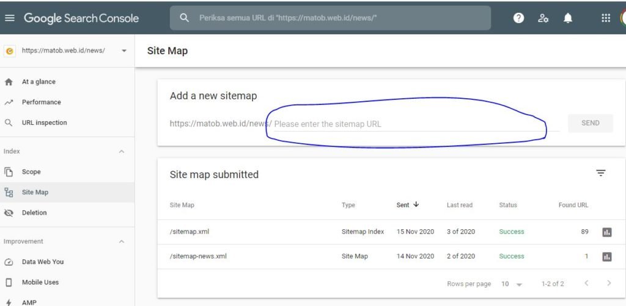Open the chart icon for /sitemap-news.xml row

607,257
